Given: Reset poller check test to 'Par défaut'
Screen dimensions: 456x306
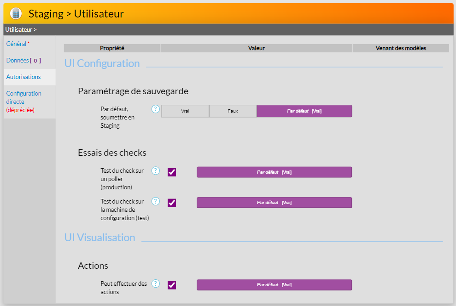Looking at the screenshot, I should point(274,172).
